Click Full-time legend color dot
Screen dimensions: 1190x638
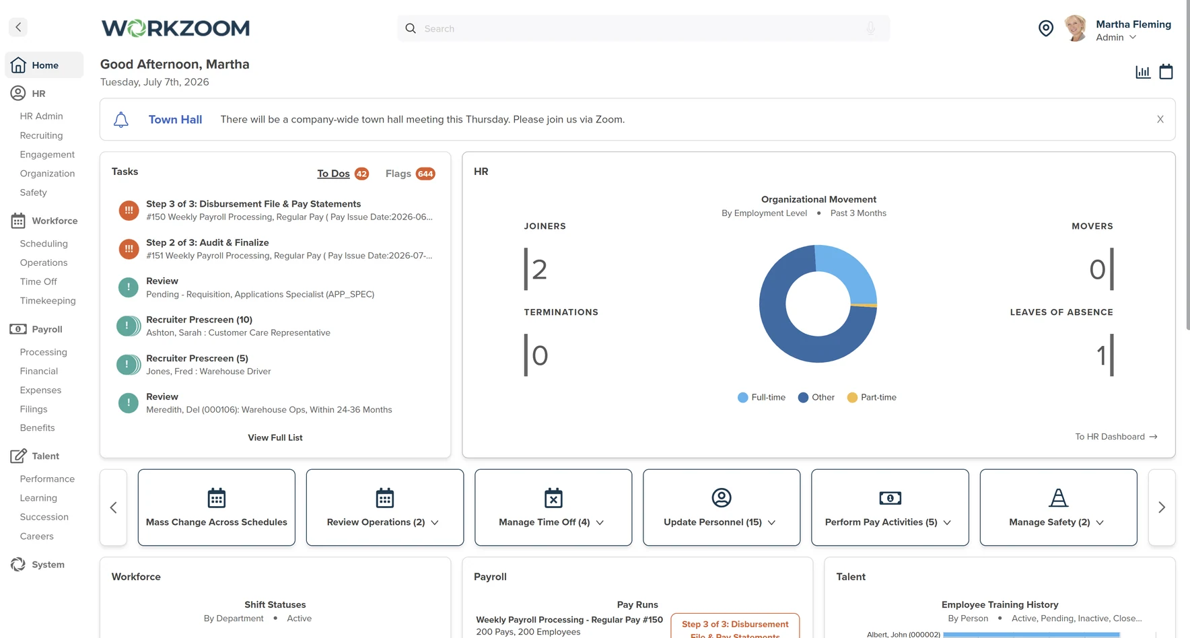pos(743,398)
